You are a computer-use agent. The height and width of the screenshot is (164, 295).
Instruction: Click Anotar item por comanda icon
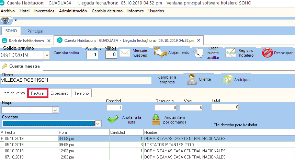156,119
